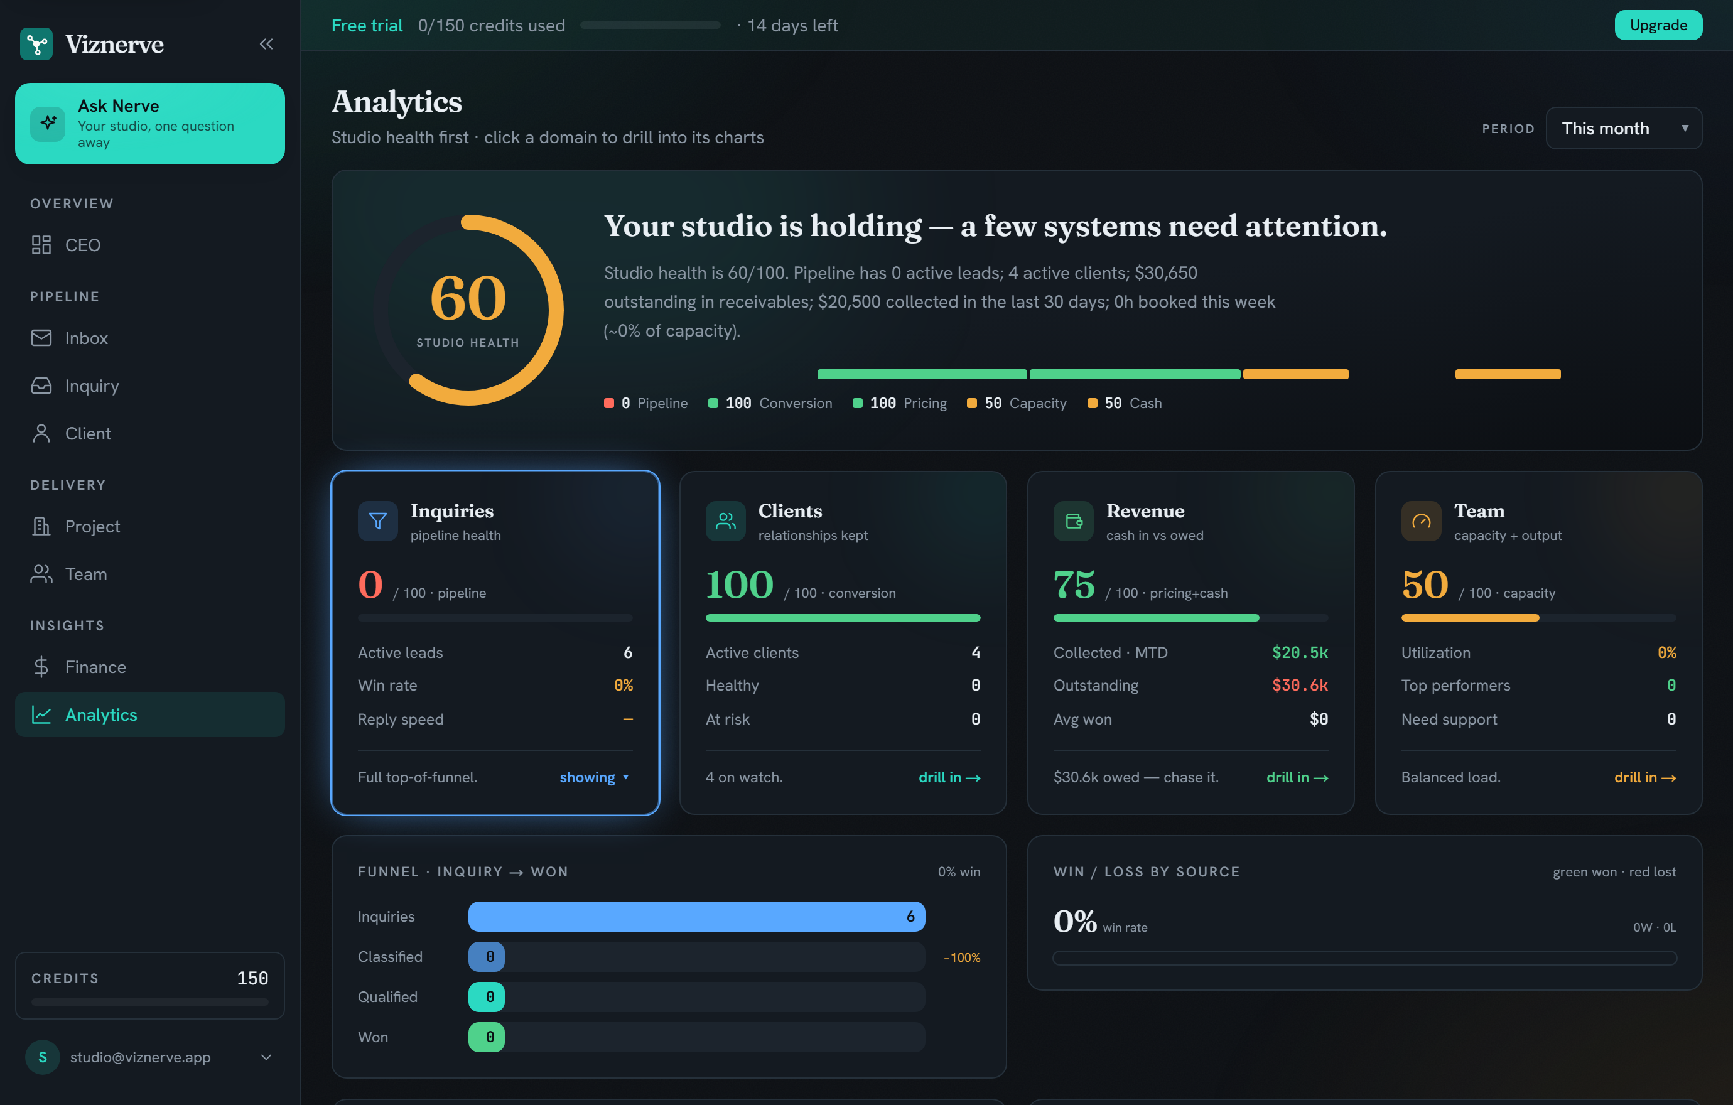
Task: Click the studio health 60 gauge
Action: 468,310
